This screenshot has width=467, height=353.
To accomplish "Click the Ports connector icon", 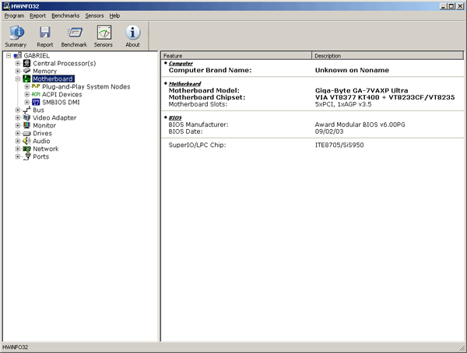I will (x=27, y=156).
